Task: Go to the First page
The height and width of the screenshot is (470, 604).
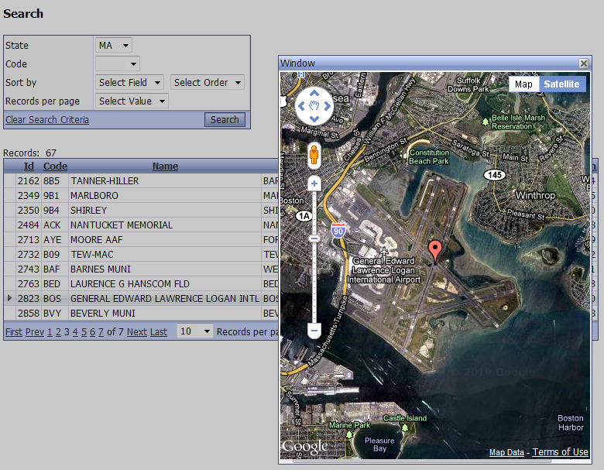Action: coord(14,331)
